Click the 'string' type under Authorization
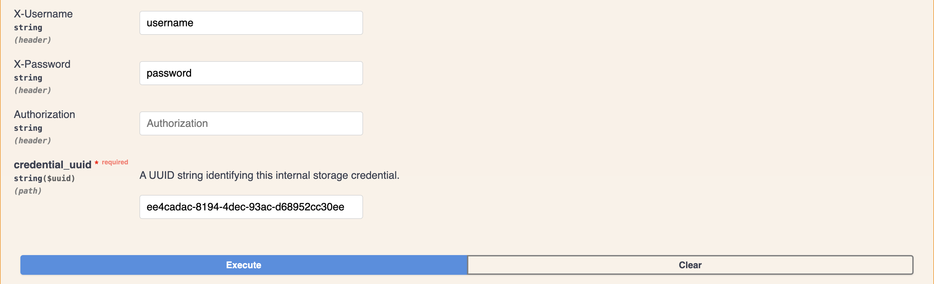 pyautogui.click(x=28, y=128)
